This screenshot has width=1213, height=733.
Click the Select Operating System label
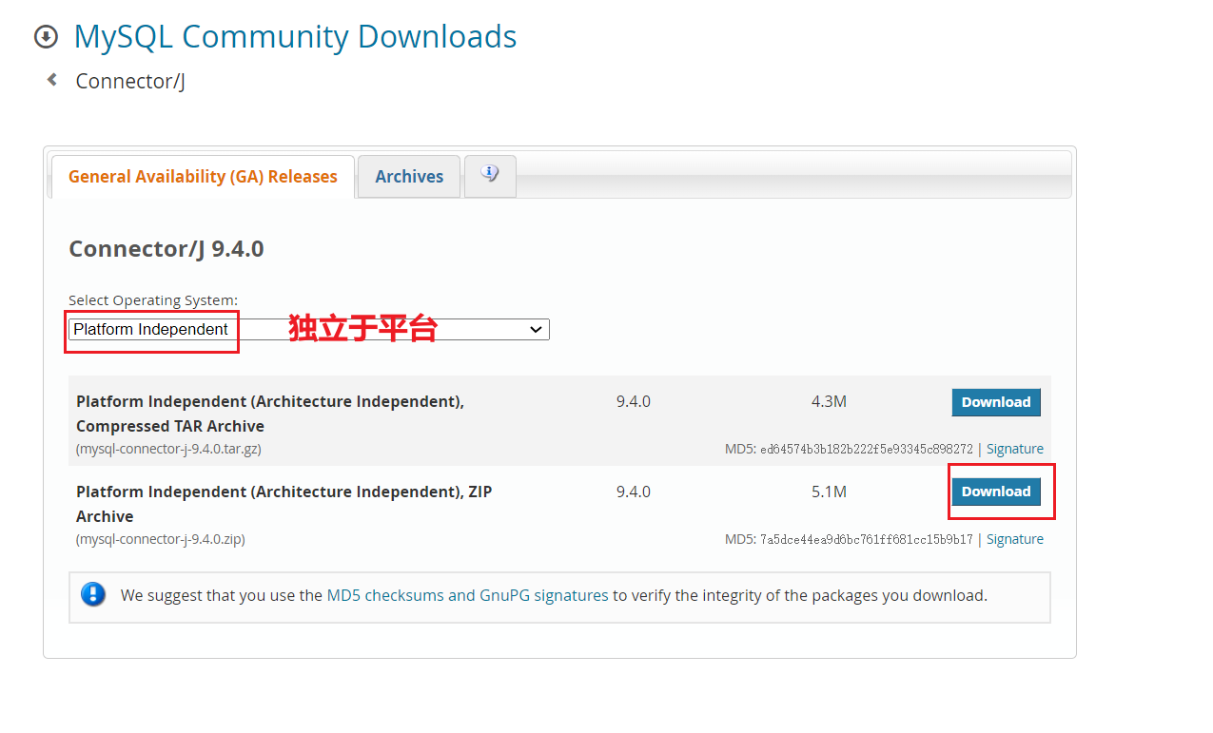(x=153, y=300)
